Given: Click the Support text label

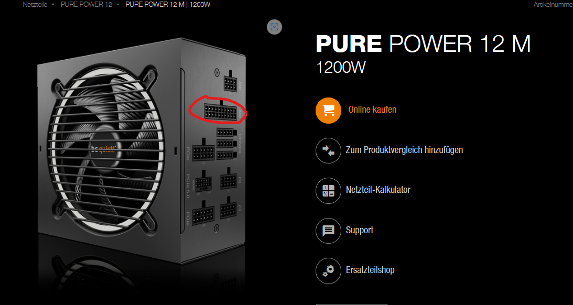Looking at the screenshot, I should [360, 230].
